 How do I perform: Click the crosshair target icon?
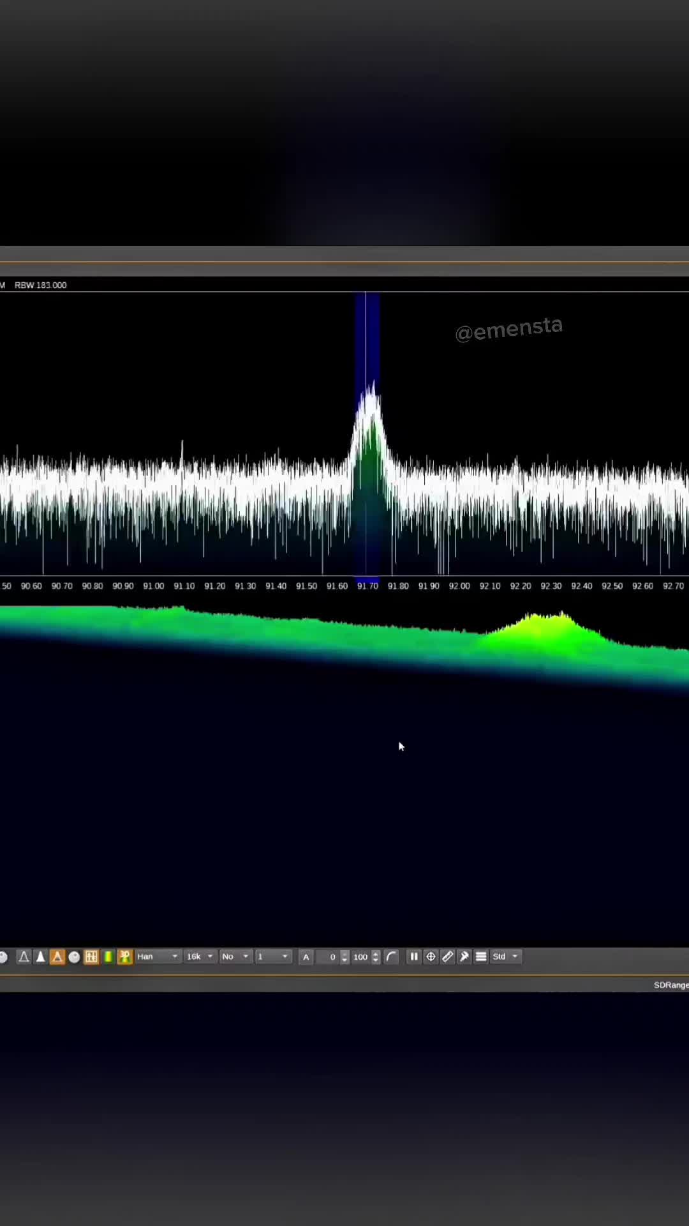[x=431, y=957]
